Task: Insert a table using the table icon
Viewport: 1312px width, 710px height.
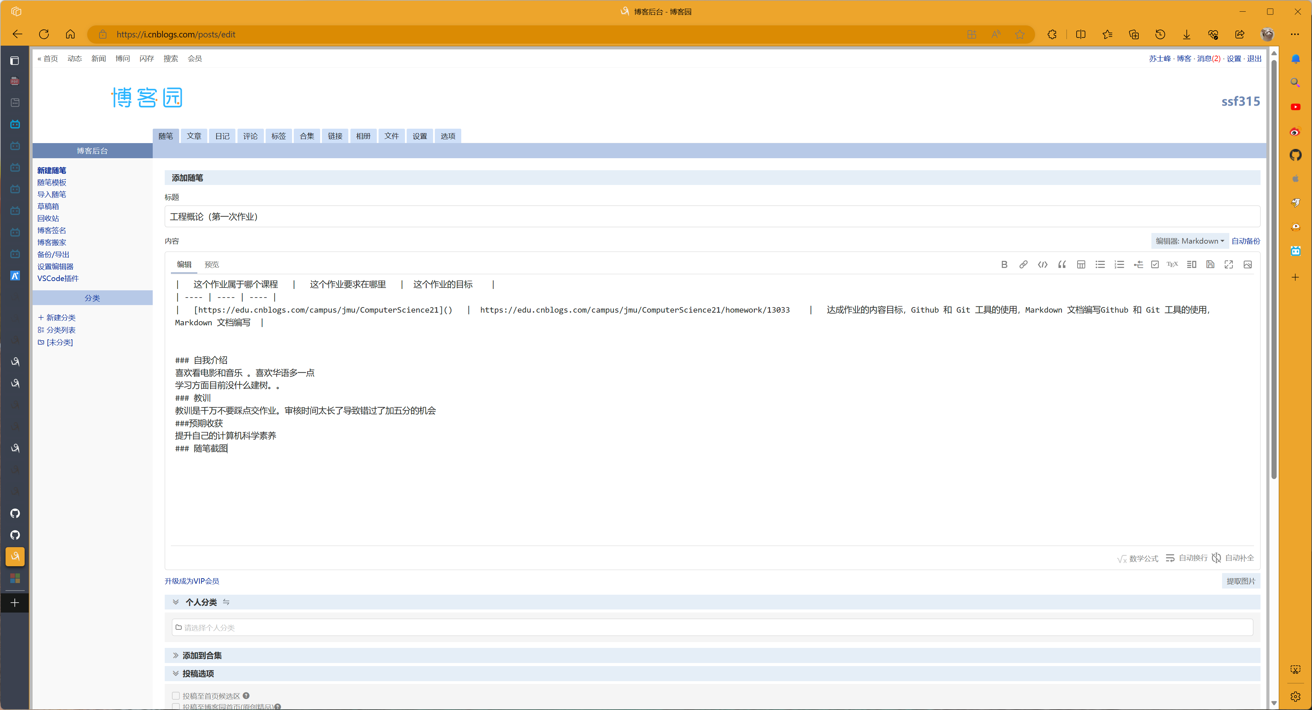Action: 1081,264
